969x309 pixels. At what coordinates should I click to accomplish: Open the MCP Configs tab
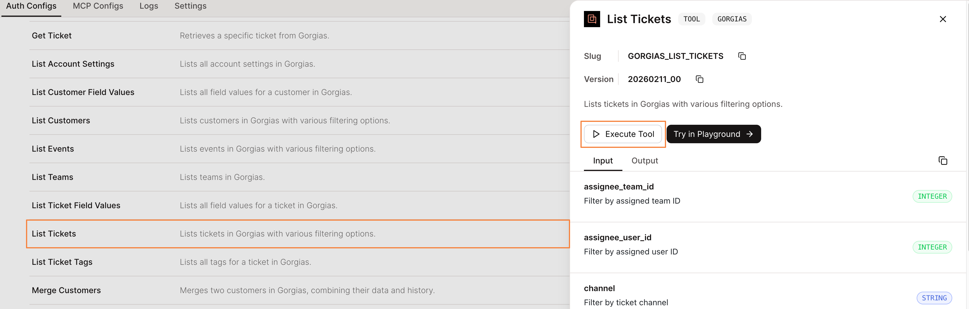click(x=98, y=6)
